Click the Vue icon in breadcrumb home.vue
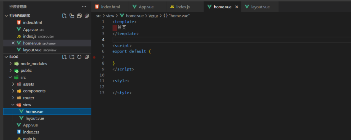The width and height of the screenshot is (353, 140). pos(122,16)
